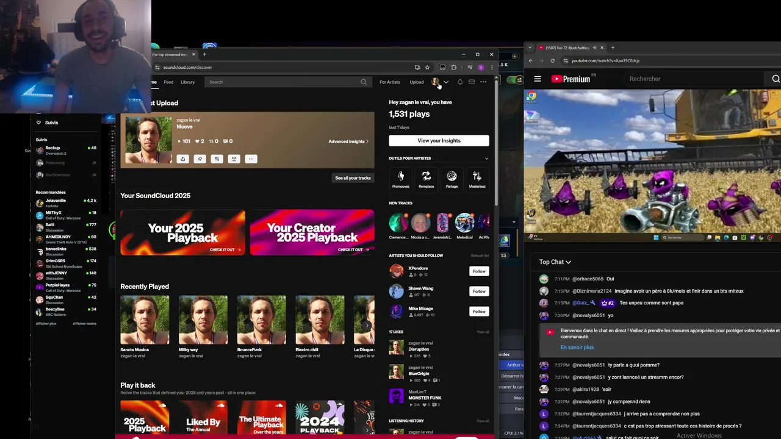Image resolution: width=781 pixels, height=439 pixels.
Task: Open the Remplace artist tool
Action: [x=426, y=180]
